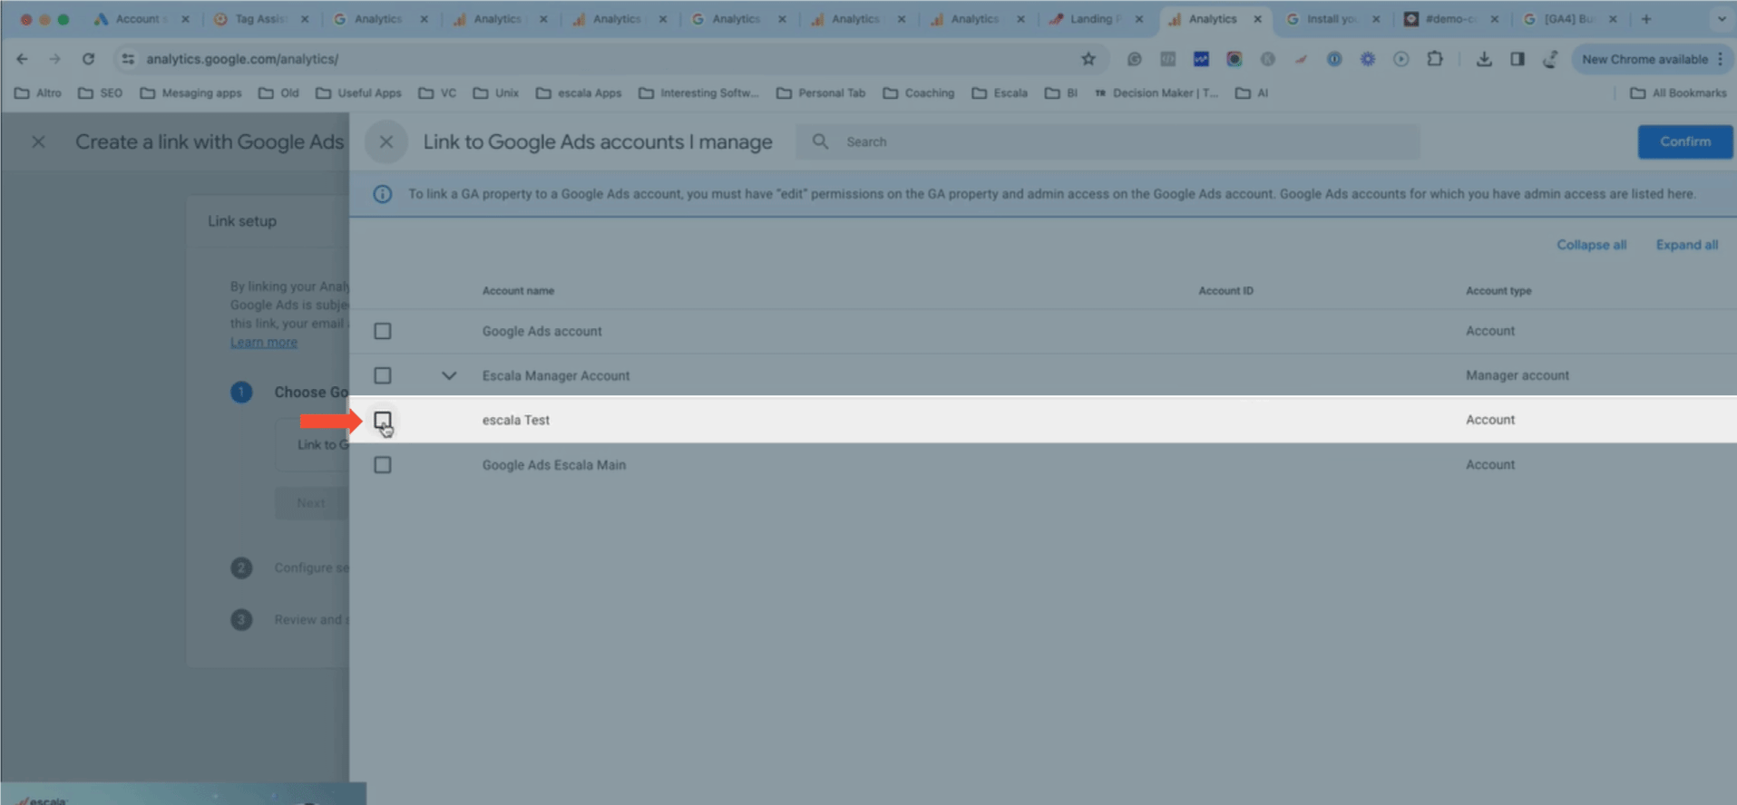Bookmark this page with star icon

point(1088,59)
